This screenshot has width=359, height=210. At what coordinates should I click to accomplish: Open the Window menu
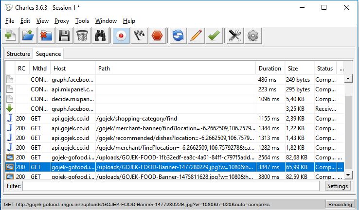click(x=106, y=21)
